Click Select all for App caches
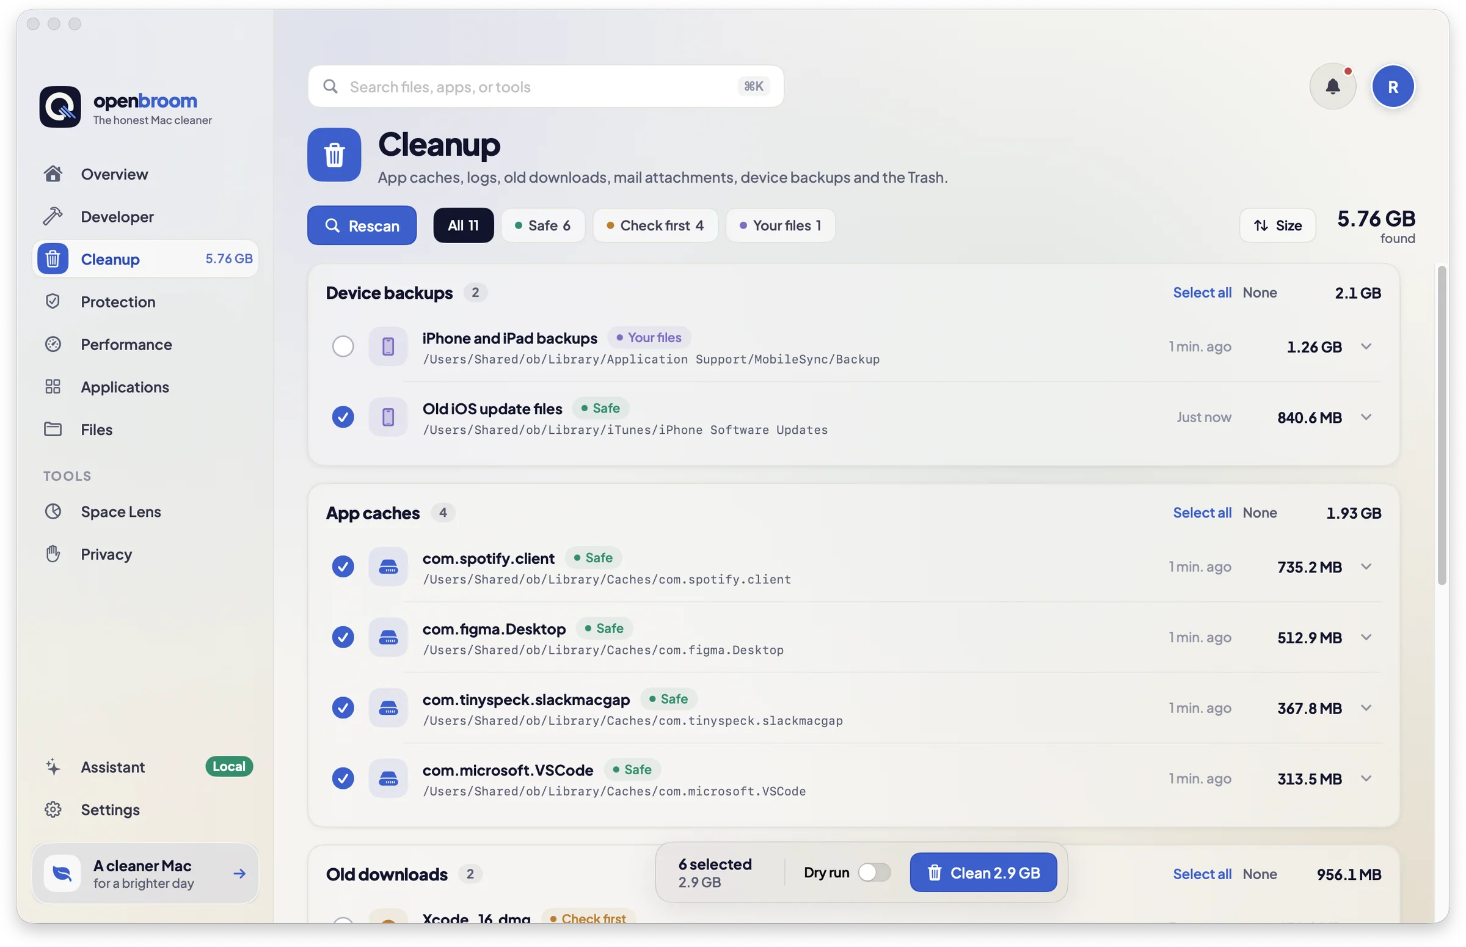The image size is (1466, 947). [x=1202, y=513]
